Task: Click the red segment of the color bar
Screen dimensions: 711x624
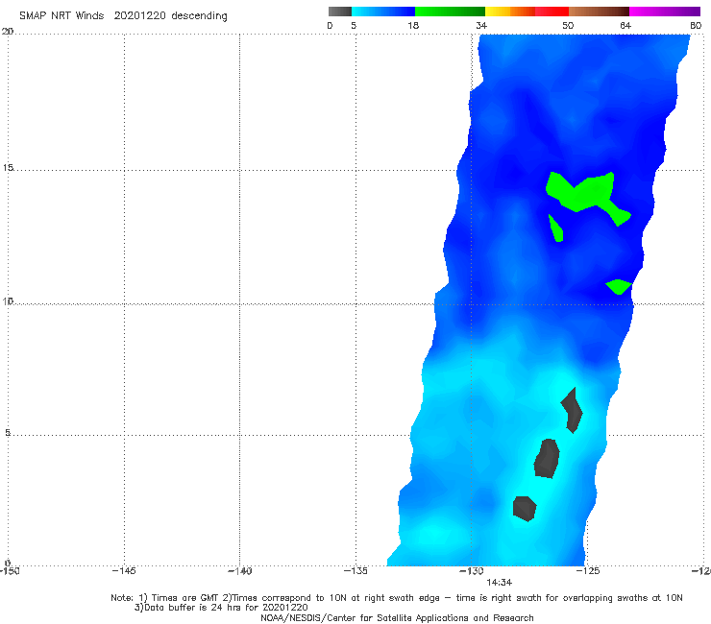Action: (x=552, y=12)
